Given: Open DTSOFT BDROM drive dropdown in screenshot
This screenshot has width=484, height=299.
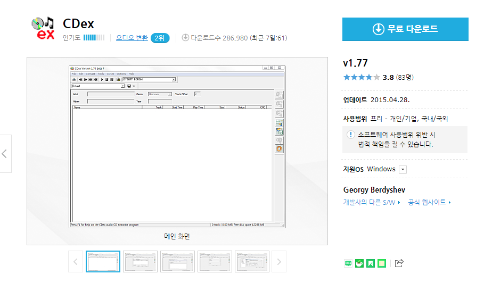Looking at the screenshot, I should [174, 79].
